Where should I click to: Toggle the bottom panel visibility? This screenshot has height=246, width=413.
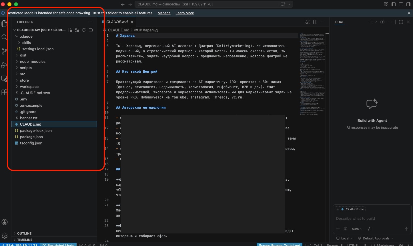click(401, 4)
